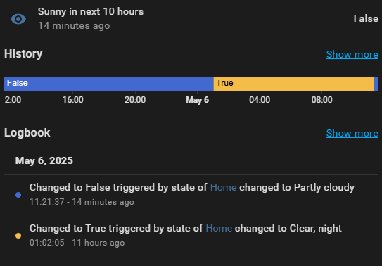Select the 01:02:05 Changed to True logbook entry

(x=191, y=235)
